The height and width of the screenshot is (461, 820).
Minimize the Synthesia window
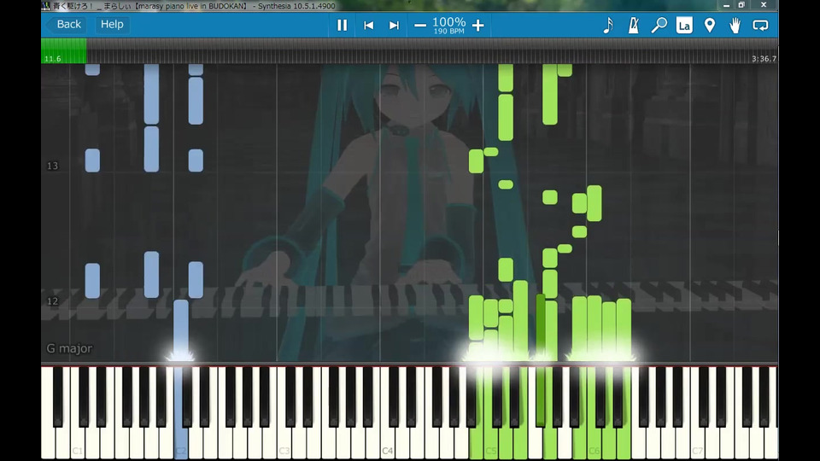[x=726, y=5]
